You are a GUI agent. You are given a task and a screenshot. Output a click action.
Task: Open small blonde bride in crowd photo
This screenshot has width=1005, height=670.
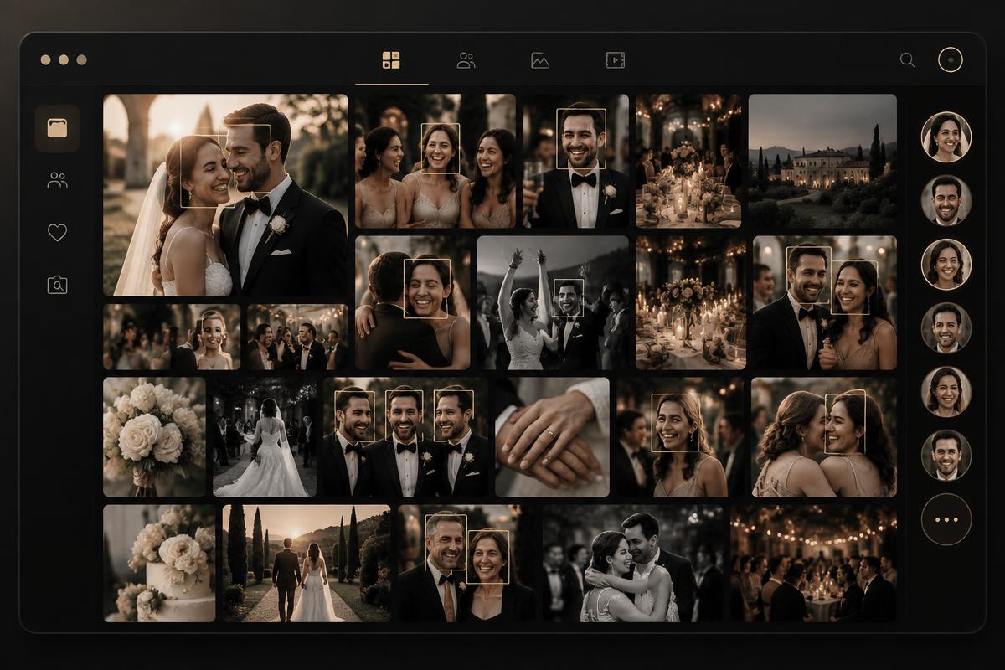[172, 337]
